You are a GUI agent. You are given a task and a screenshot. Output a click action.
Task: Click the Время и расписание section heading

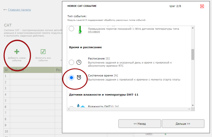(85, 47)
